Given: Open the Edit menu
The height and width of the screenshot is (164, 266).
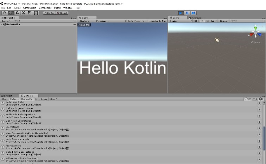Looking at the screenshot, I should point(9,8).
